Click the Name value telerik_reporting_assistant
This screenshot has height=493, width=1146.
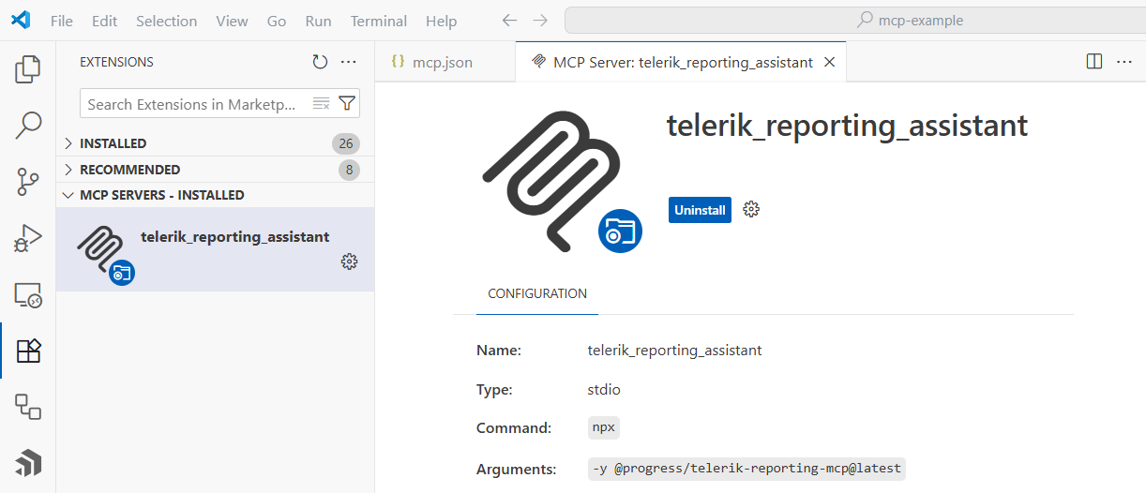[674, 351]
